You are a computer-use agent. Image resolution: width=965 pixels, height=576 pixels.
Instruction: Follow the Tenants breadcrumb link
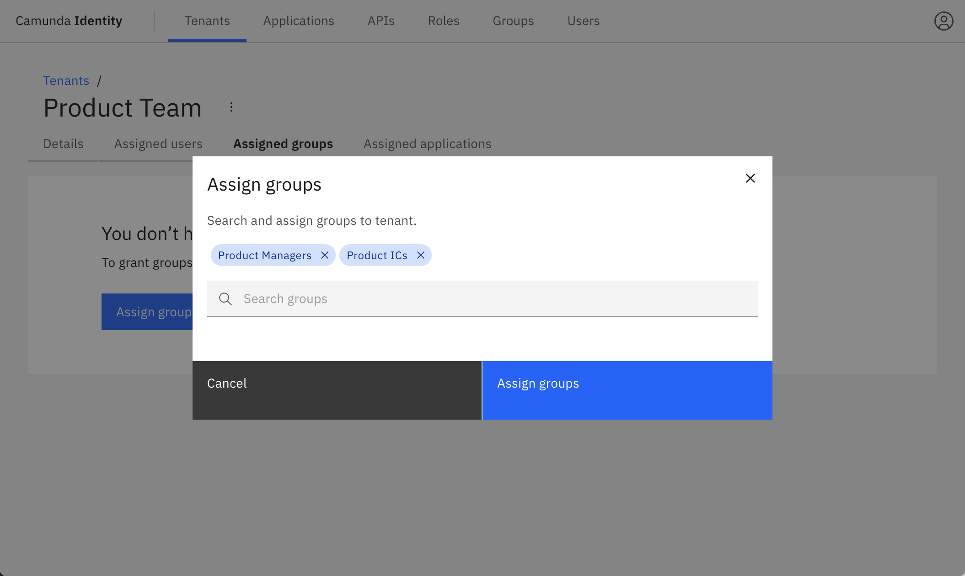tap(66, 80)
